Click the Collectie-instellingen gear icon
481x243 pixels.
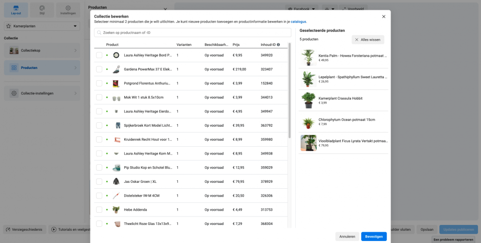(14, 93)
